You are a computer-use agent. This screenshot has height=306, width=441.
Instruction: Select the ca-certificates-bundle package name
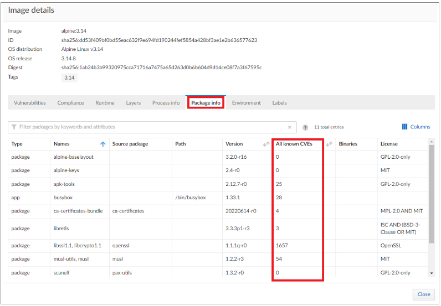[x=78, y=211]
